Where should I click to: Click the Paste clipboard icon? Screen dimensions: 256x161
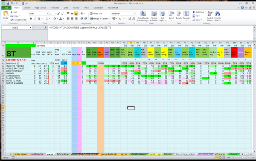6,14
